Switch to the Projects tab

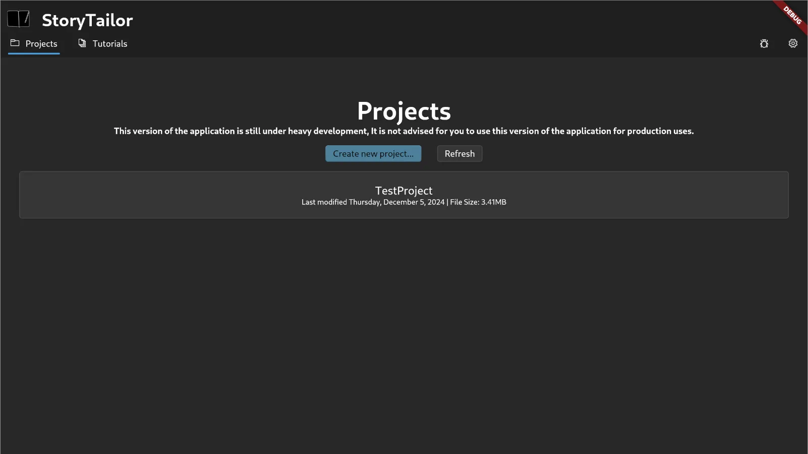point(34,44)
